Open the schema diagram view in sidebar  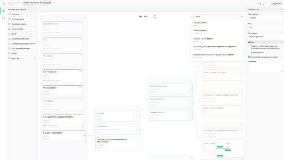click(x=4, y=11)
